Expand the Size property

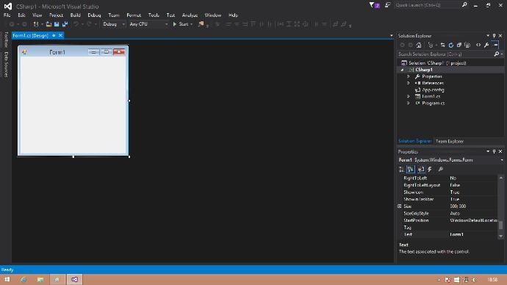400,206
